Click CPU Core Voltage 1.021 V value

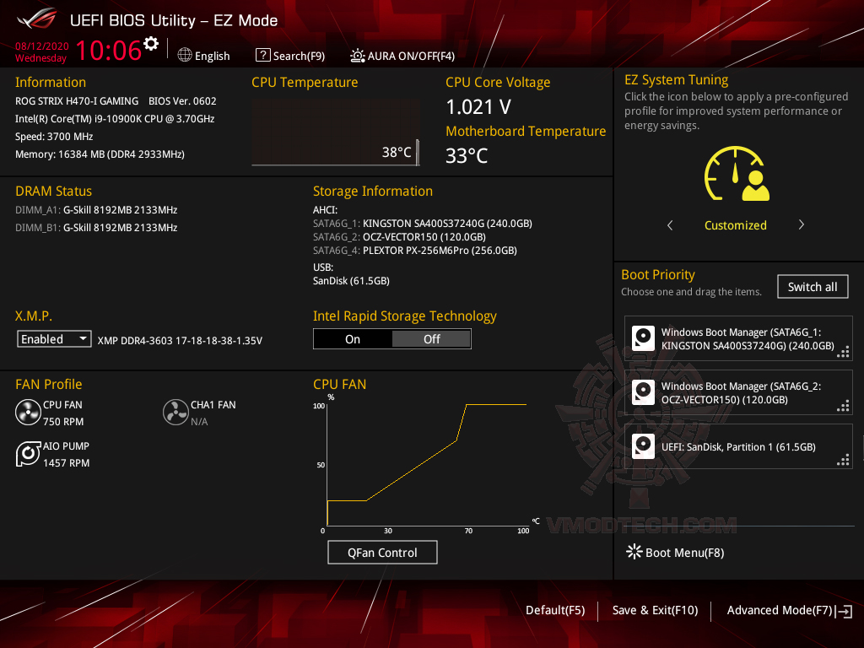pyautogui.click(x=478, y=107)
